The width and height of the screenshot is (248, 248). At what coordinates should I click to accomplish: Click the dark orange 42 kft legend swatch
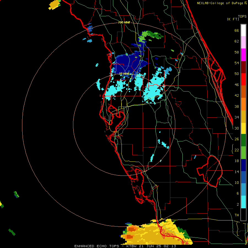(243, 91)
